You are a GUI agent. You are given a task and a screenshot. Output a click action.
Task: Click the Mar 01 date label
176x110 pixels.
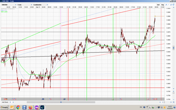[x=38, y=7]
